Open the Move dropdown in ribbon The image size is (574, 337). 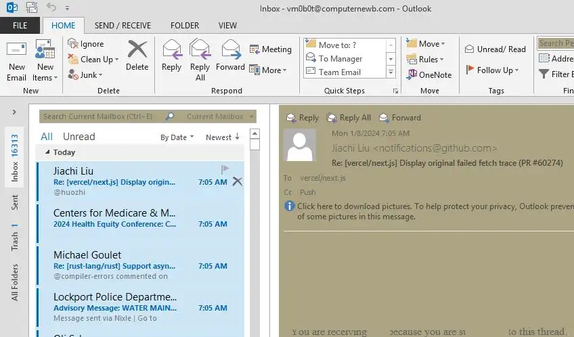pos(426,44)
